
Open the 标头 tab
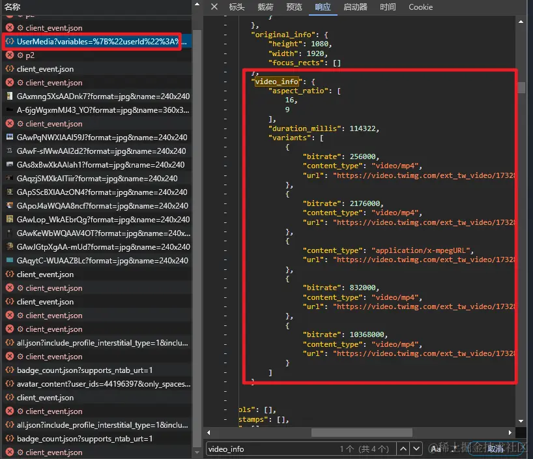point(237,7)
